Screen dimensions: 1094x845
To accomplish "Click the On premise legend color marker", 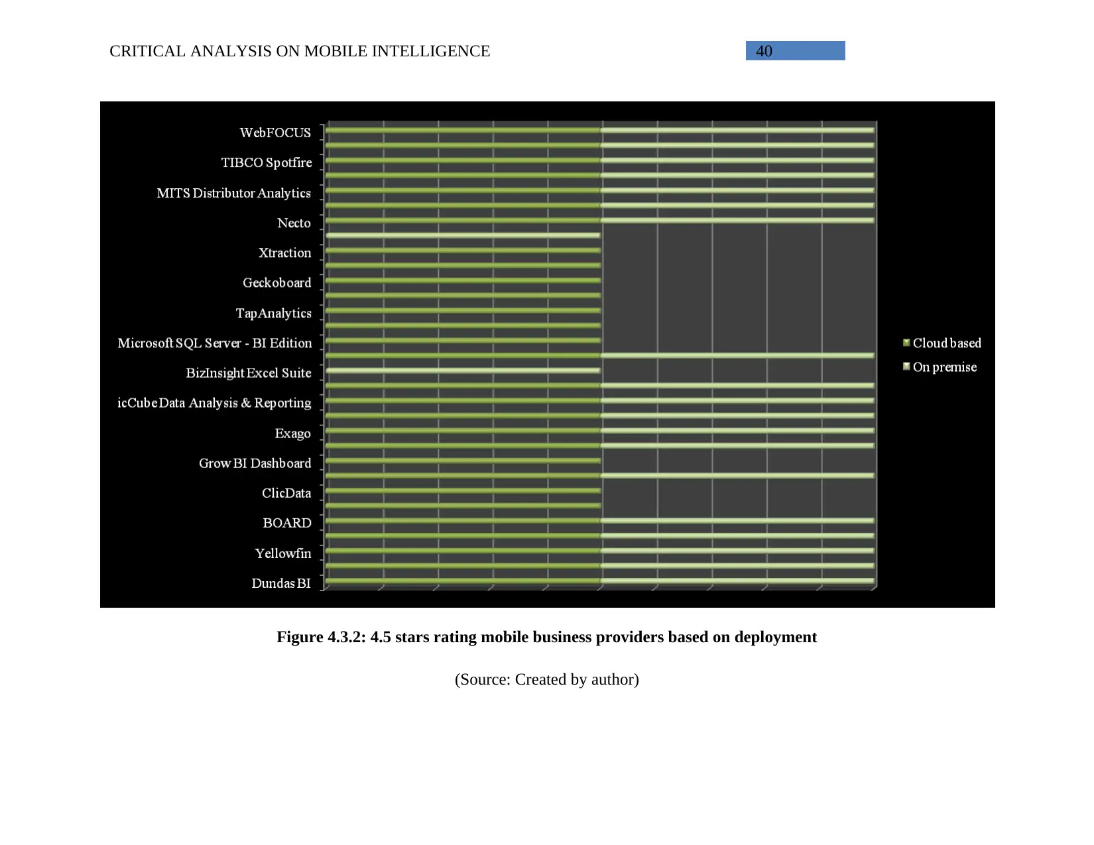I will coord(906,366).
